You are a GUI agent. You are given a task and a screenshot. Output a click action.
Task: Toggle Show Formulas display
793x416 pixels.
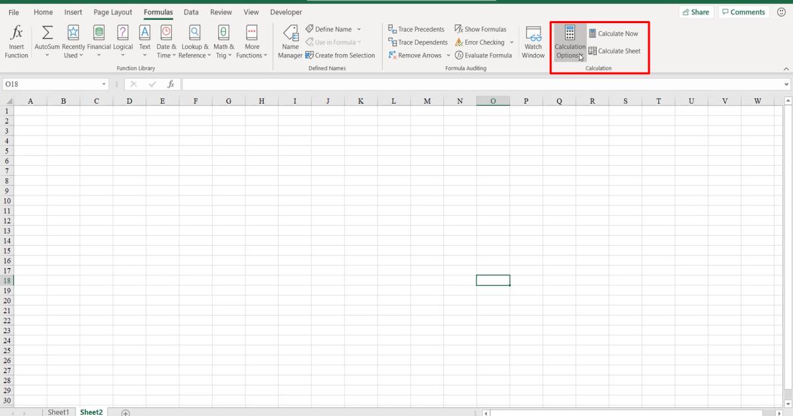[x=481, y=29]
